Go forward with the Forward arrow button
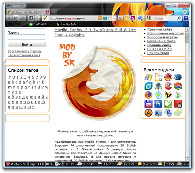Viewport: 195px width, 173px height. coord(23,18)
